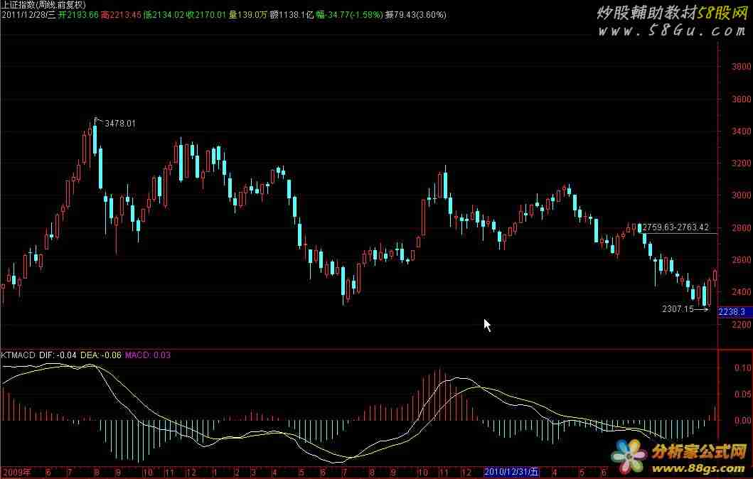Click the 3600 price axis label
The width and height of the screenshot is (753, 479).
[742, 99]
